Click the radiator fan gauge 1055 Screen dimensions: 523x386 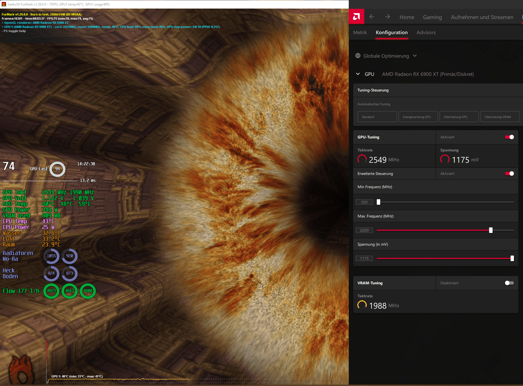51,256
